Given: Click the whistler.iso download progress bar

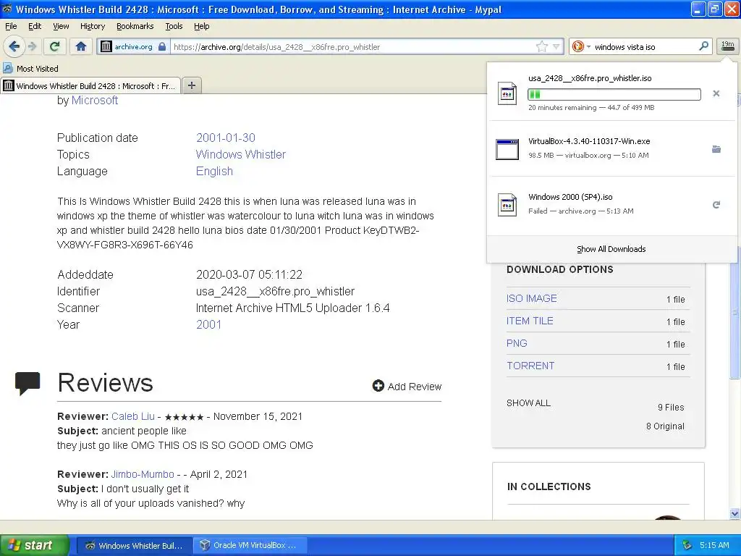Looking at the screenshot, I should click(614, 94).
